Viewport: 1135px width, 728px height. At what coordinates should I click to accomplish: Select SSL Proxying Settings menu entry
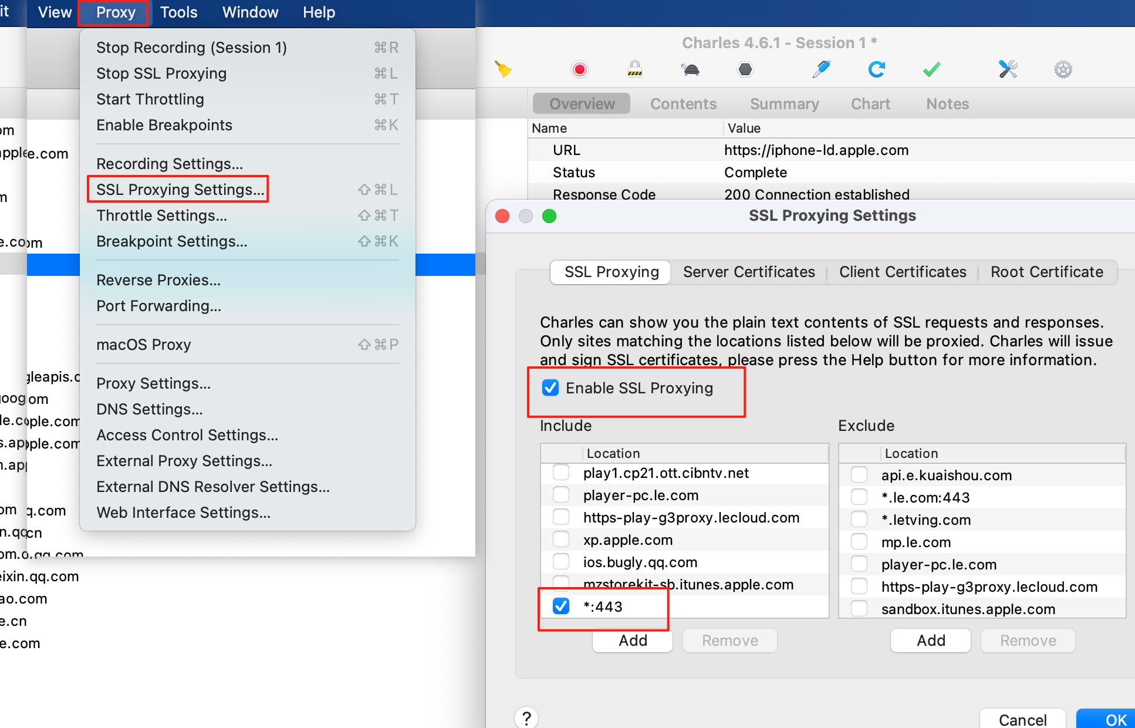pos(180,190)
